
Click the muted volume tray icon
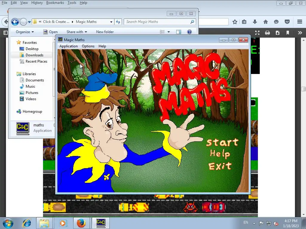point(276,223)
